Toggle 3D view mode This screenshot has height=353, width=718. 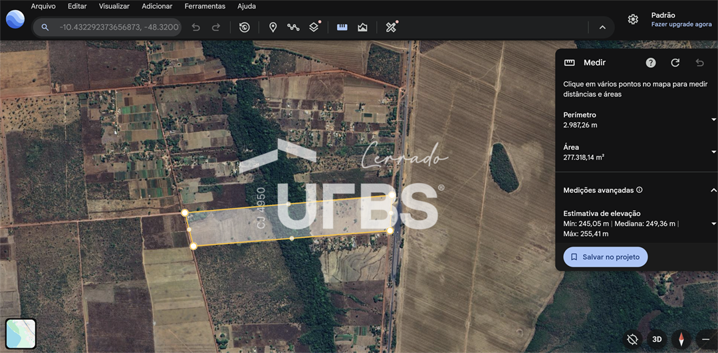pos(657,339)
